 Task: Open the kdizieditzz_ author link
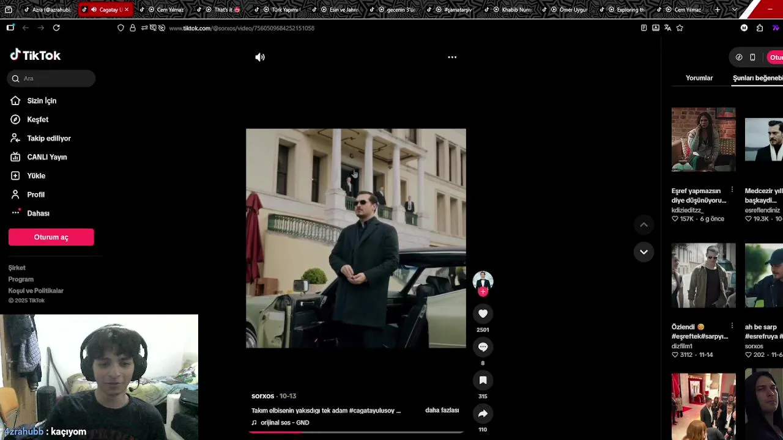pyautogui.click(x=688, y=210)
